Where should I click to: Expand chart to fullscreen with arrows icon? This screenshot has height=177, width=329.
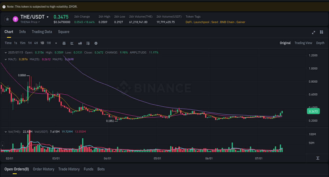313,32
